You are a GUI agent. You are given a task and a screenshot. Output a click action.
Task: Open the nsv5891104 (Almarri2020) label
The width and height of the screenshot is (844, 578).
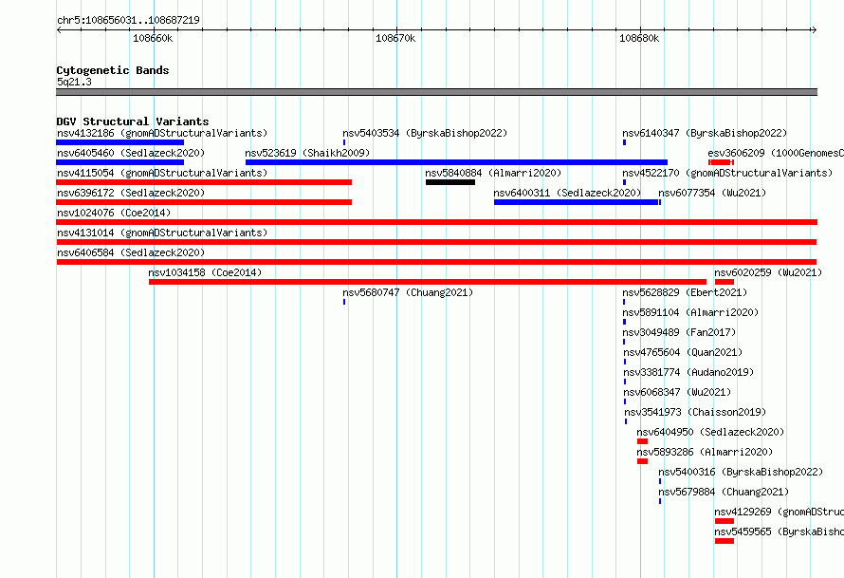click(690, 312)
